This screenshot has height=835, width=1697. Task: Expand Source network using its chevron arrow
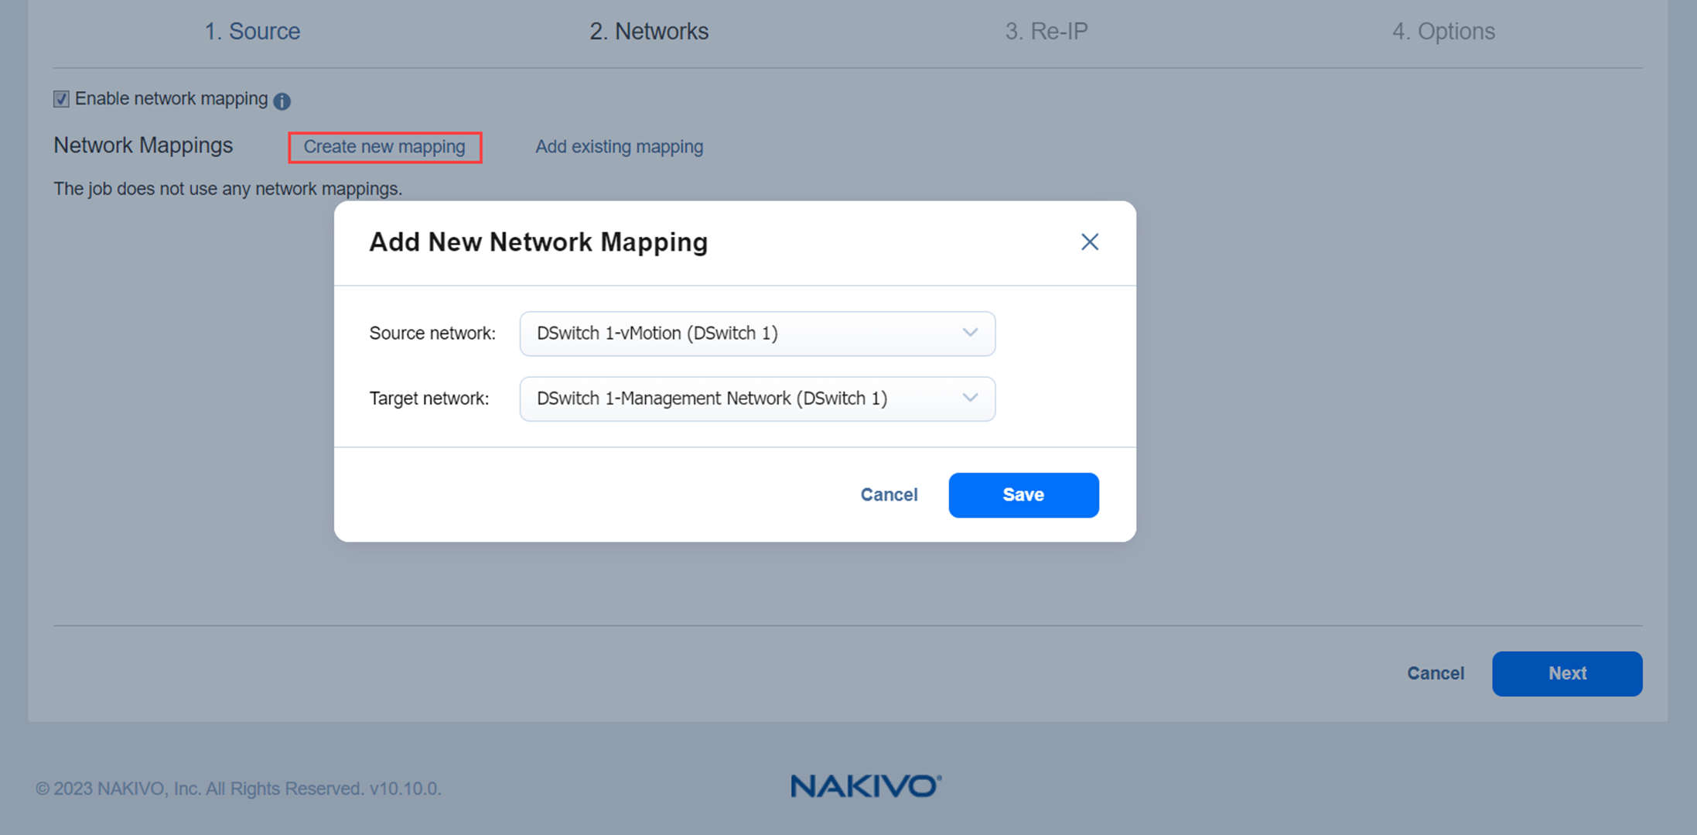[969, 333]
